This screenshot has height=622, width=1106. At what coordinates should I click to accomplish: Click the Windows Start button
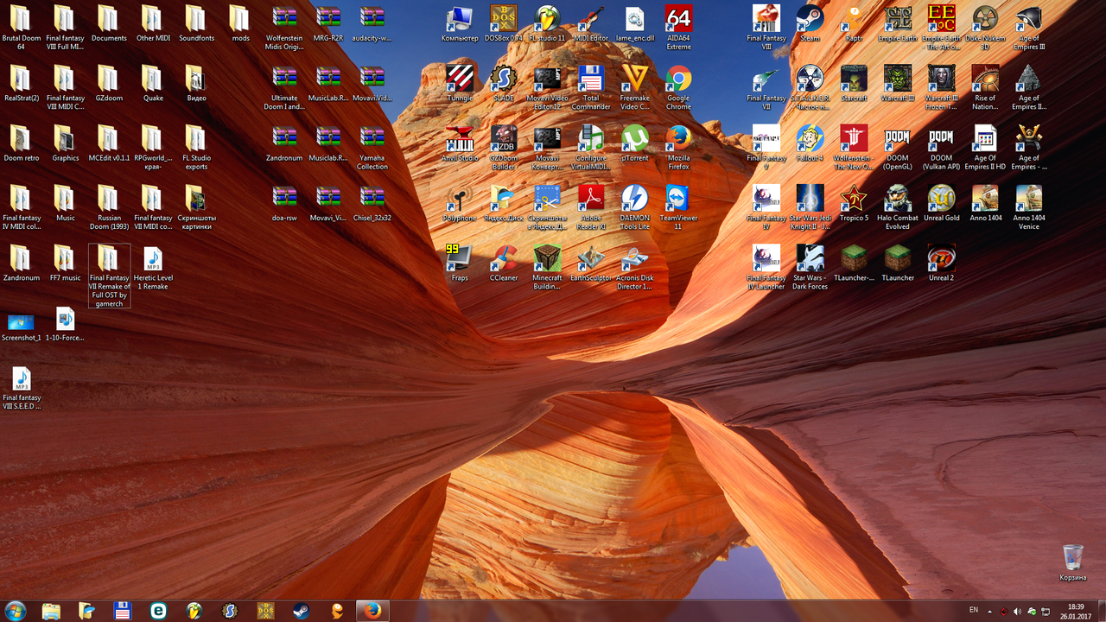click(x=15, y=611)
